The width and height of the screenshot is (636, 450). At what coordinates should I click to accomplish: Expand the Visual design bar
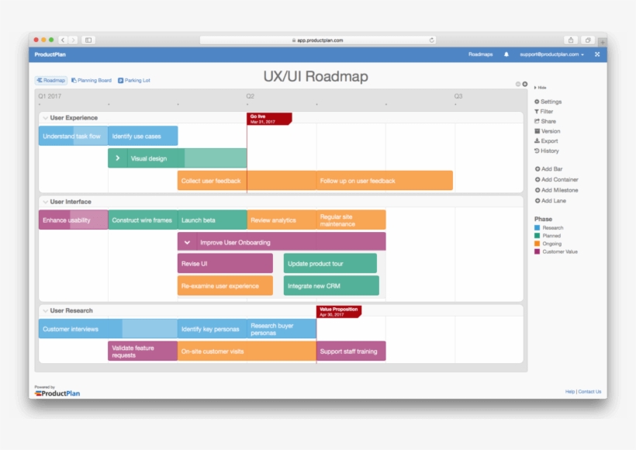[x=117, y=159]
